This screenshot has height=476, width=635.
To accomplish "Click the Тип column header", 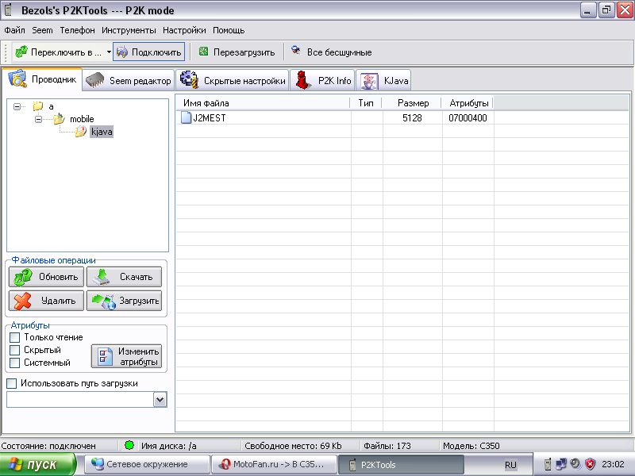I will (x=366, y=103).
